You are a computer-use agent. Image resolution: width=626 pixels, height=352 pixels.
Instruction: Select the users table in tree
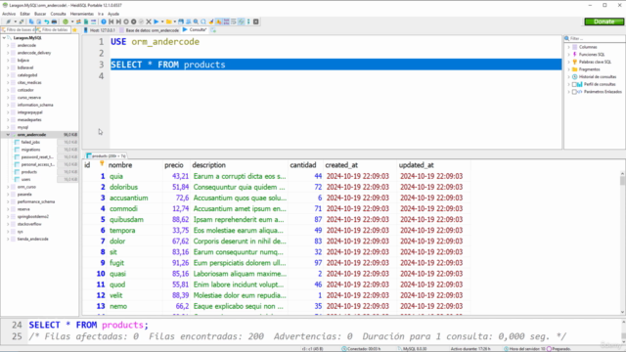coord(26,180)
